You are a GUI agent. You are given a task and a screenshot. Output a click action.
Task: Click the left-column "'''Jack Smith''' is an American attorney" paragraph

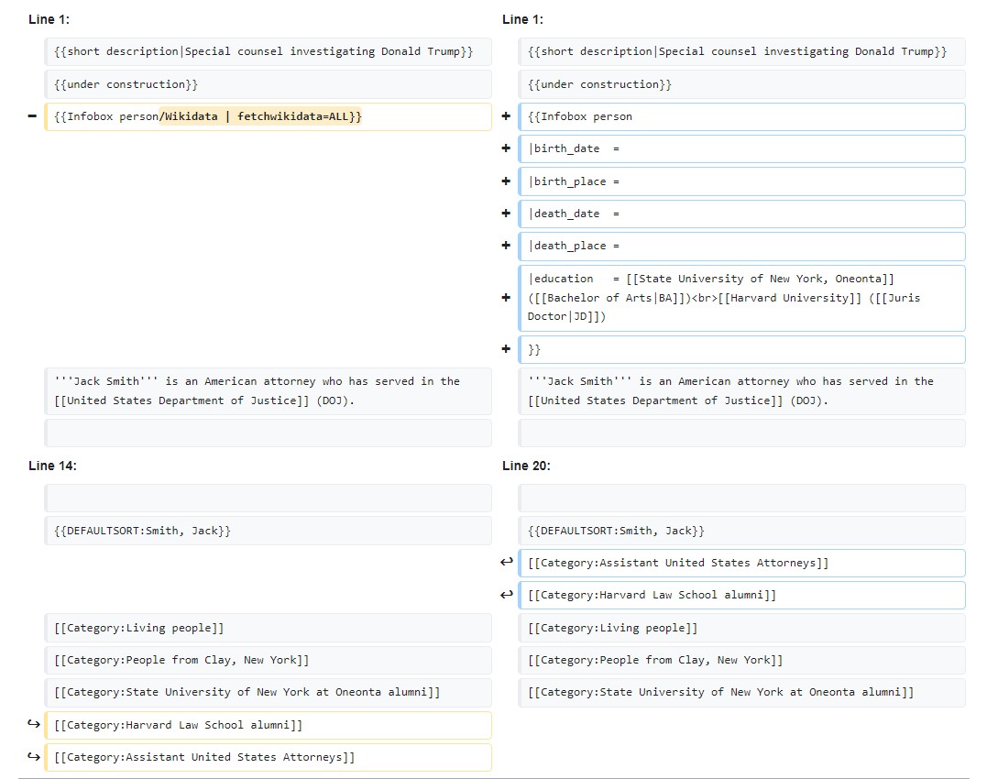(269, 390)
